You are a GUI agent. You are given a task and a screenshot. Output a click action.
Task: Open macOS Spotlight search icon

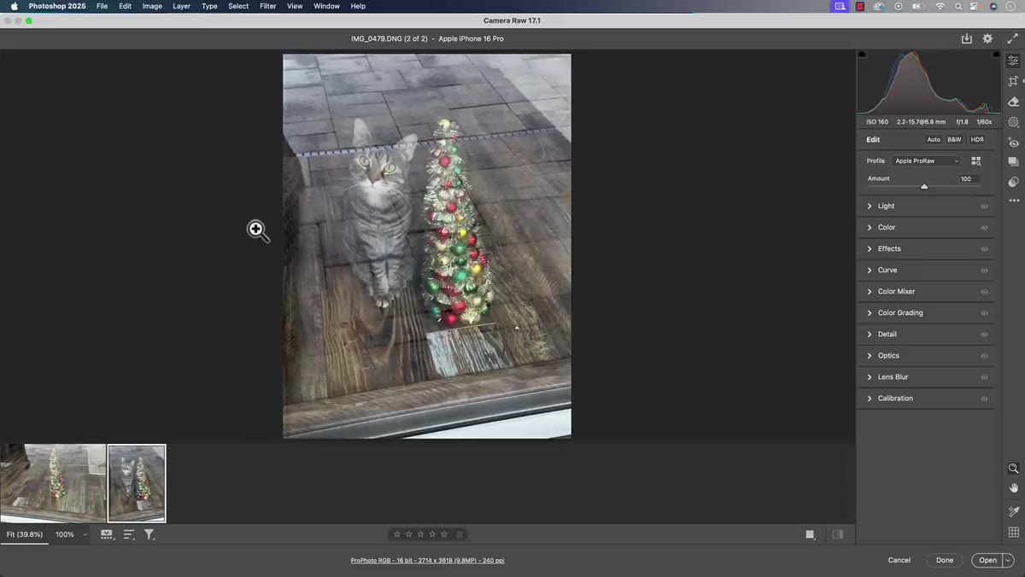click(959, 6)
